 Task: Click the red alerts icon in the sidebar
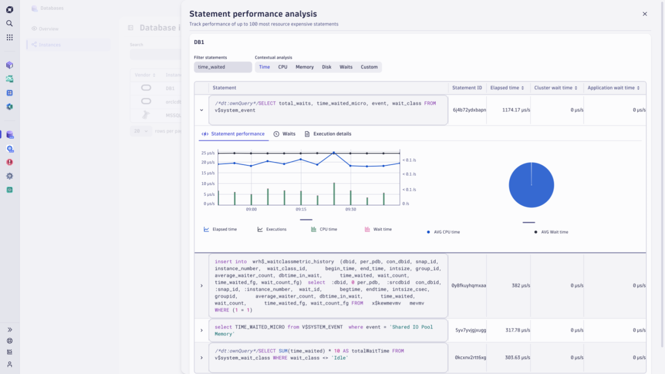pos(9,162)
